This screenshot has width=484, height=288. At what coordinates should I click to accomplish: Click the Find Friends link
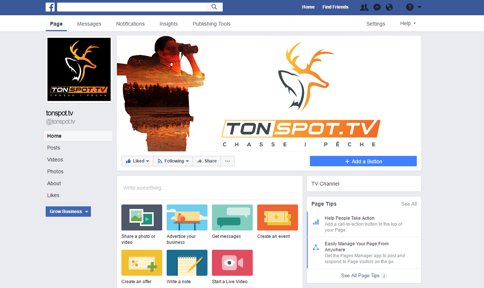[x=336, y=7]
